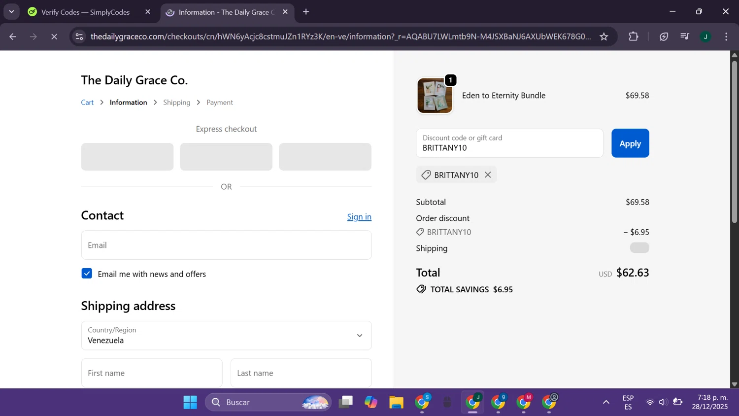Expand the Country/Region Venezuela dropdown
This screenshot has height=416, width=739.
click(226, 336)
